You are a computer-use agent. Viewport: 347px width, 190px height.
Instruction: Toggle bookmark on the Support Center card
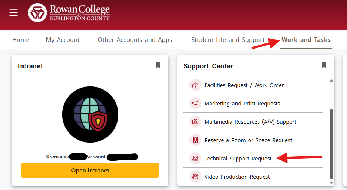323,65
